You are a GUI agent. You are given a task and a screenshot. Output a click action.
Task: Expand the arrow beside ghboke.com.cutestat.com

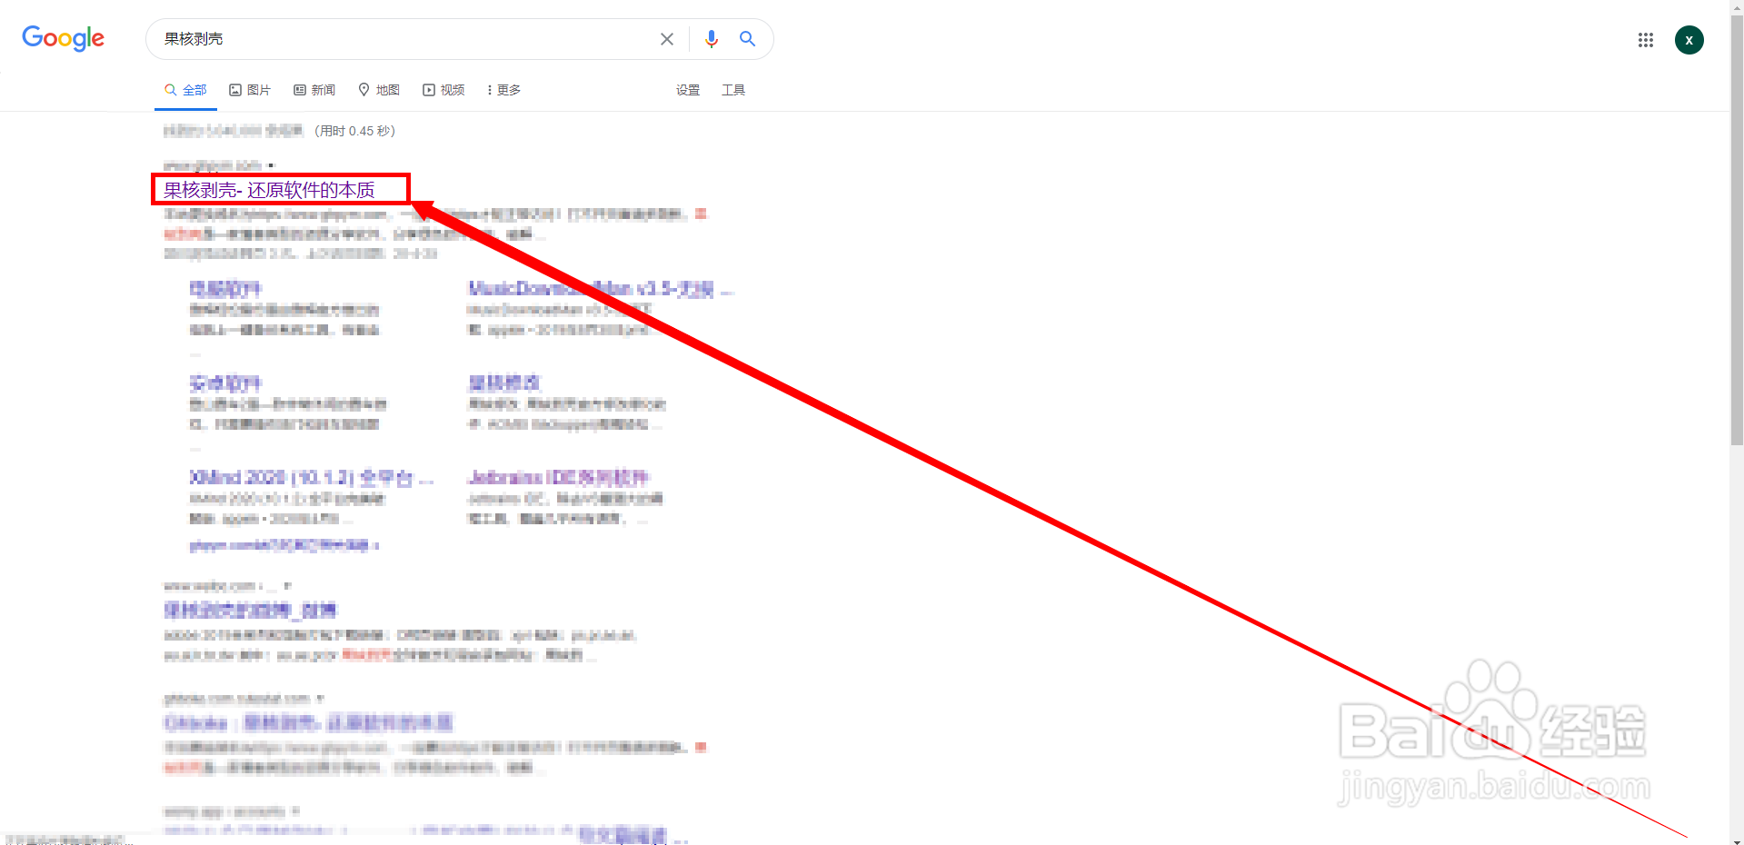pos(320,699)
